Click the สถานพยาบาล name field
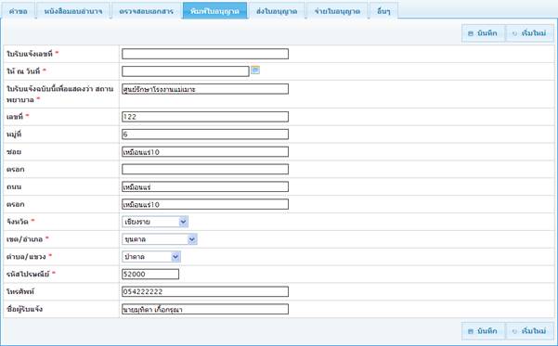 (205, 89)
